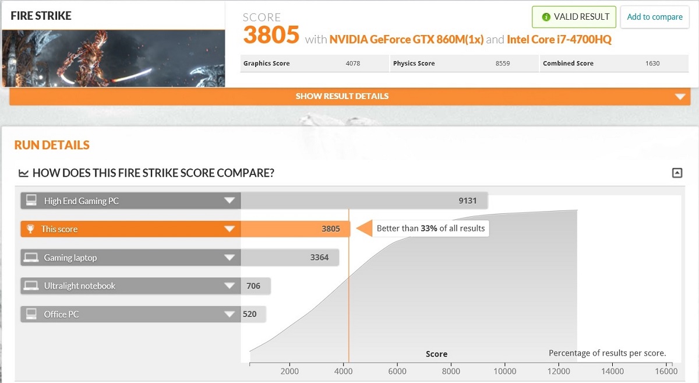Click the 3805 This score bar
Screen dimensions: 699x383
point(295,229)
